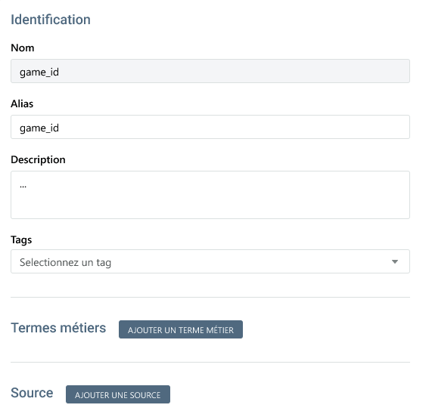The image size is (429, 417).
Task: Click Ajouter une source button
Action: 118,394
